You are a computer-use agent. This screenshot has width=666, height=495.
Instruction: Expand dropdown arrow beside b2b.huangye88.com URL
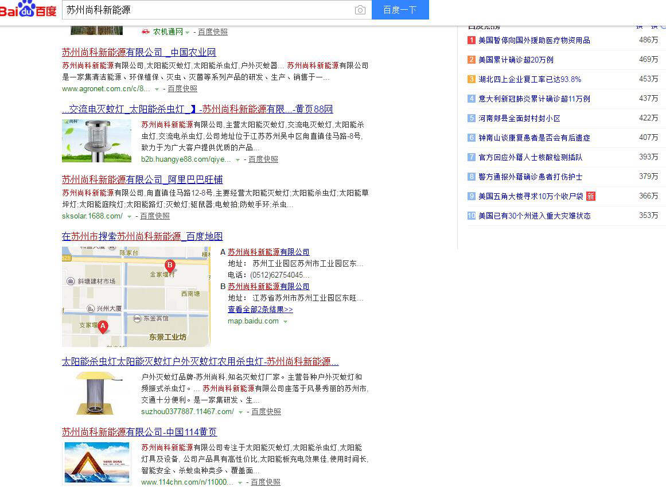click(x=237, y=159)
